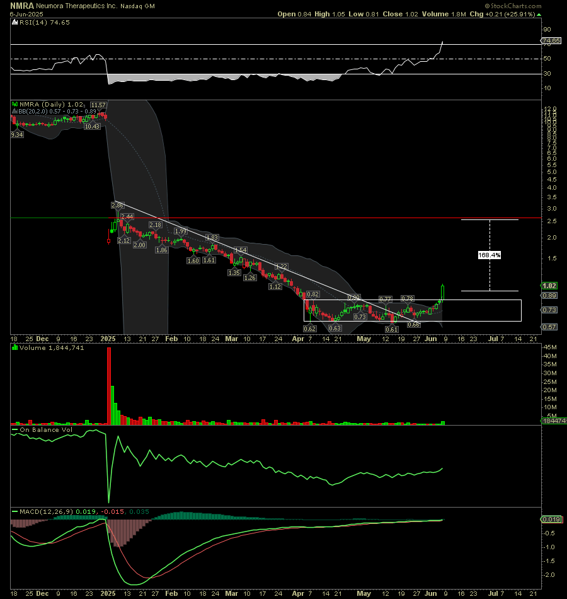The width and height of the screenshot is (567, 599).
Task: Click the 74.65 value tag on RSI axis
Action: point(551,40)
